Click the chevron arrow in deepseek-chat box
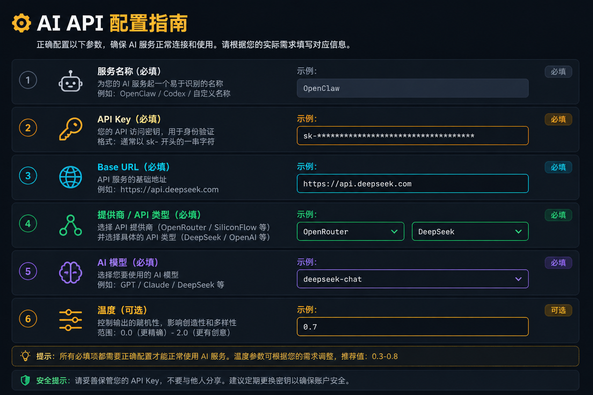 [518, 279]
